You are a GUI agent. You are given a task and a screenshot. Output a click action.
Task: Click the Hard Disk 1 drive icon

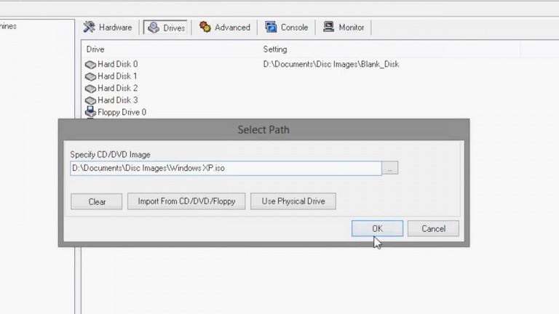[x=90, y=76]
